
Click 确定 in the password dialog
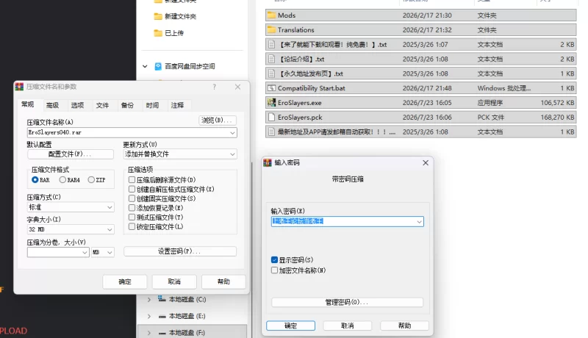coord(290,326)
